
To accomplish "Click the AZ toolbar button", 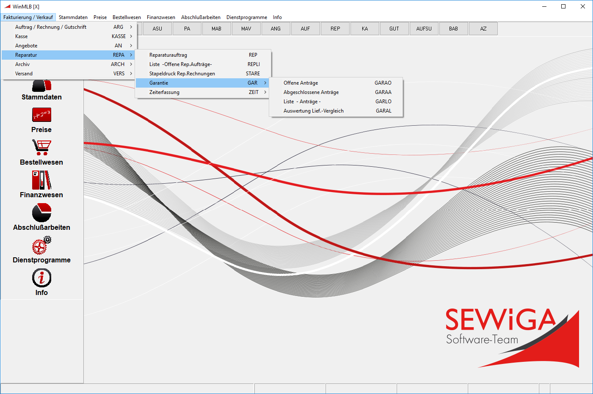I will pos(483,29).
